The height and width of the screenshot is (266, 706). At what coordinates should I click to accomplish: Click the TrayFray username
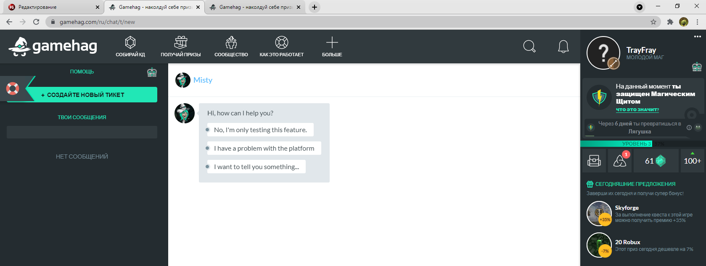(641, 50)
